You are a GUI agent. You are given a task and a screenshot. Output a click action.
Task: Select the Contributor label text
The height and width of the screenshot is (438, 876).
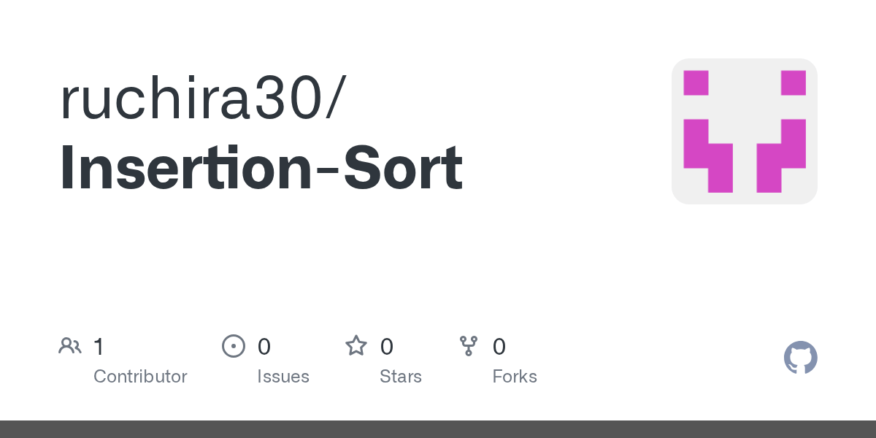[x=140, y=377]
